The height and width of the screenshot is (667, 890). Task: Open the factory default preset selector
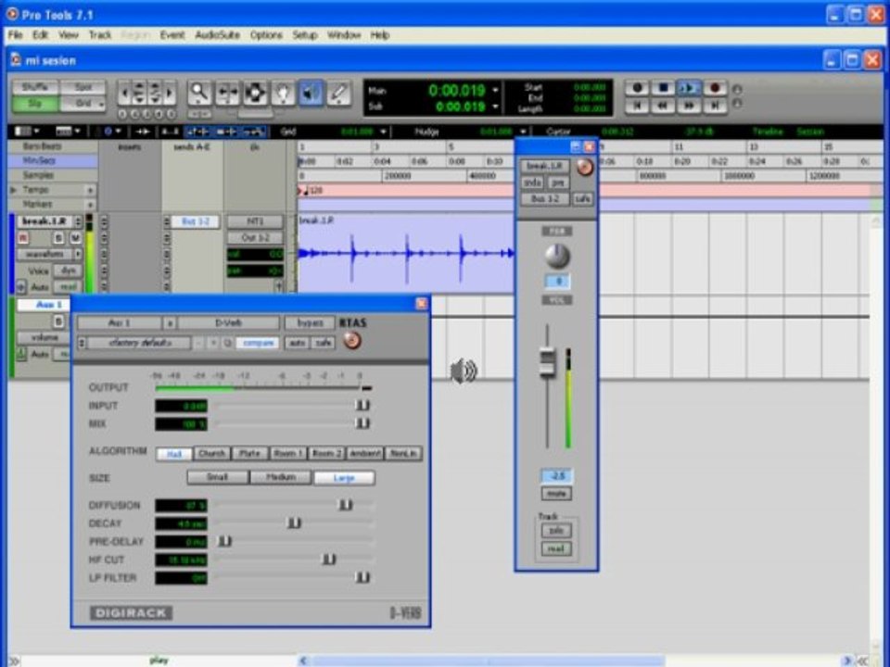140,343
